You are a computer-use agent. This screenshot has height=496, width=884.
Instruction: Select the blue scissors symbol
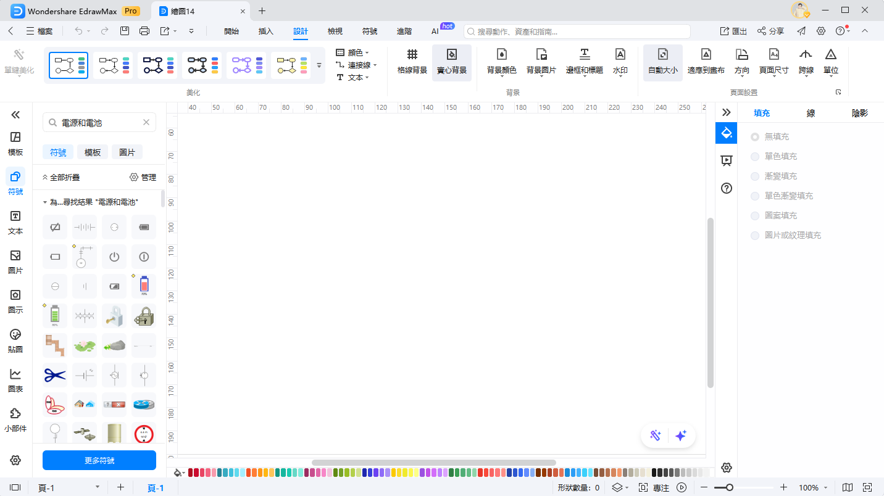(55, 375)
